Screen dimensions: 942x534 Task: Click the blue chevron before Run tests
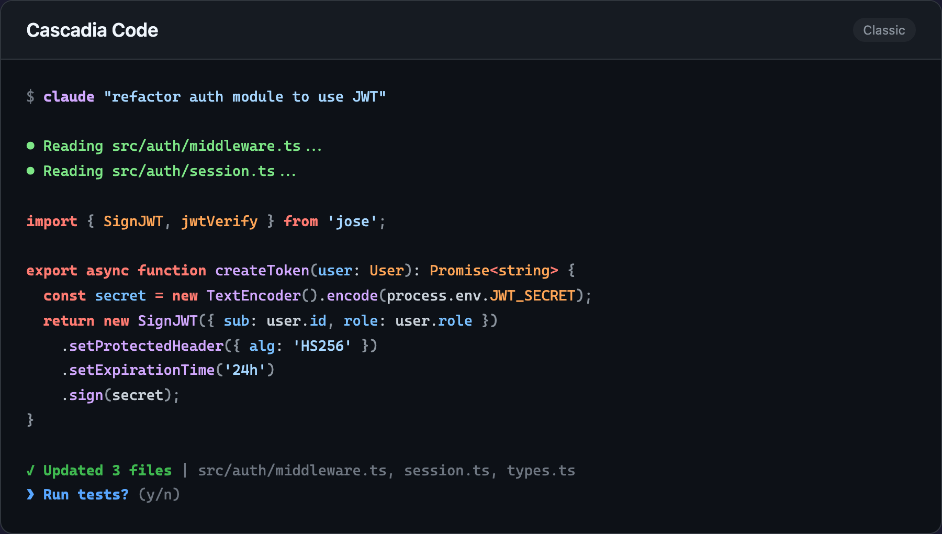click(x=30, y=495)
